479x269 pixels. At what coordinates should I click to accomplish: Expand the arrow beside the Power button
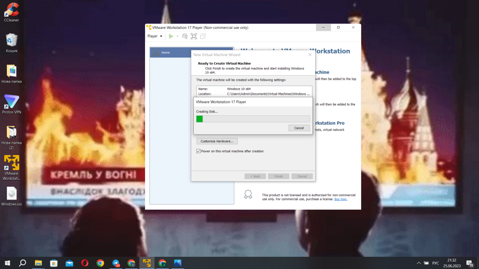point(177,36)
